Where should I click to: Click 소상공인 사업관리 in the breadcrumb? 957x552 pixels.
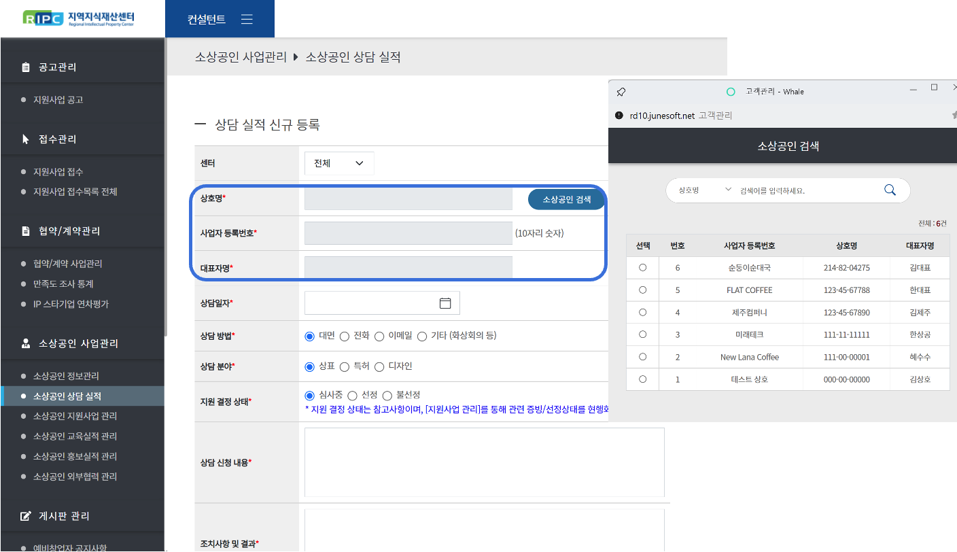pos(241,57)
